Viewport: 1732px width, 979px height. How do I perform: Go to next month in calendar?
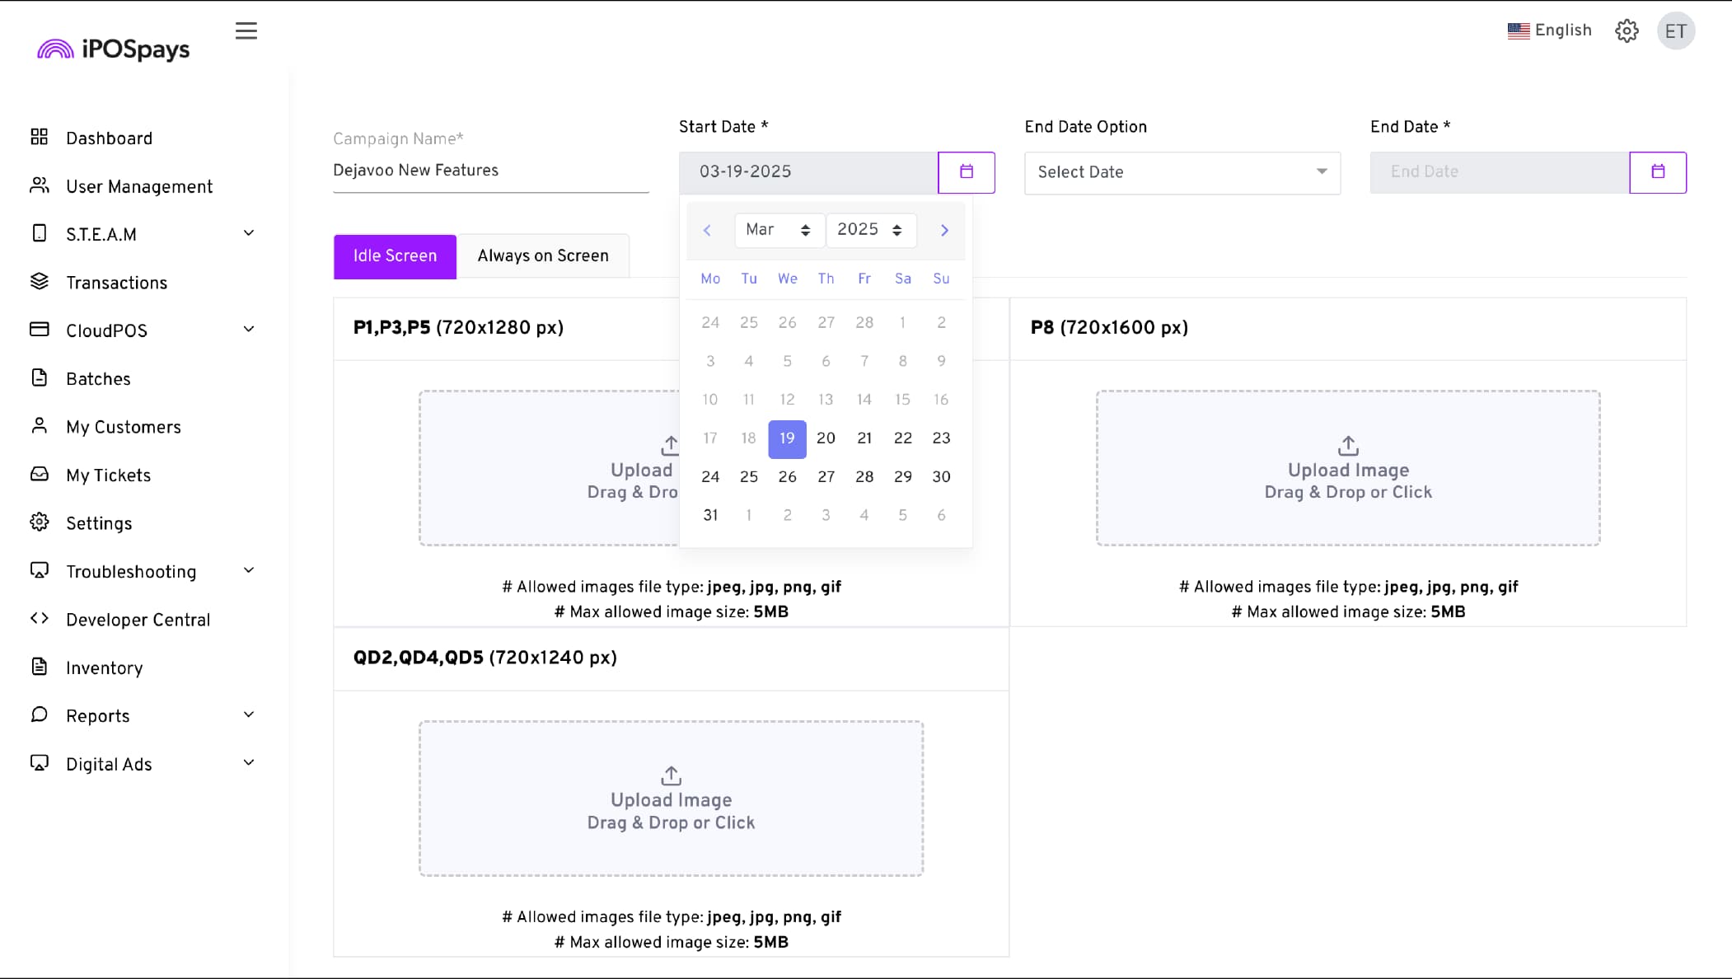click(944, 231)
